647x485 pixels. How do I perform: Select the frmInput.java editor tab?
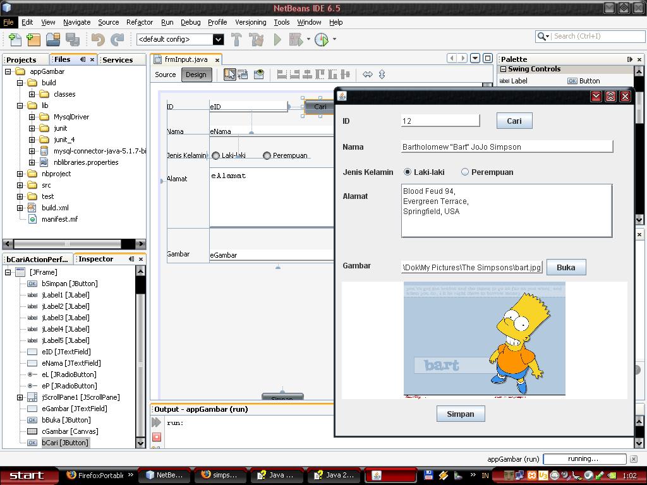tap(186, 59)
